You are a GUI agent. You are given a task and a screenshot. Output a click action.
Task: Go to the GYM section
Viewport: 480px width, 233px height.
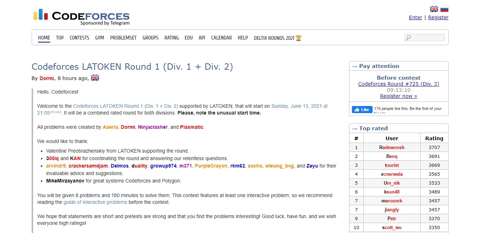(99, 37)
